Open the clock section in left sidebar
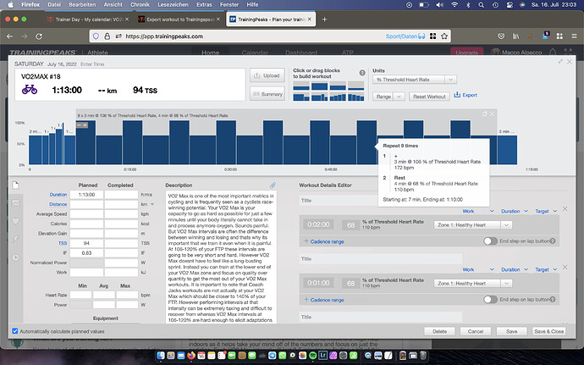The width and height of the screenshot is (584, 365). 15,257
